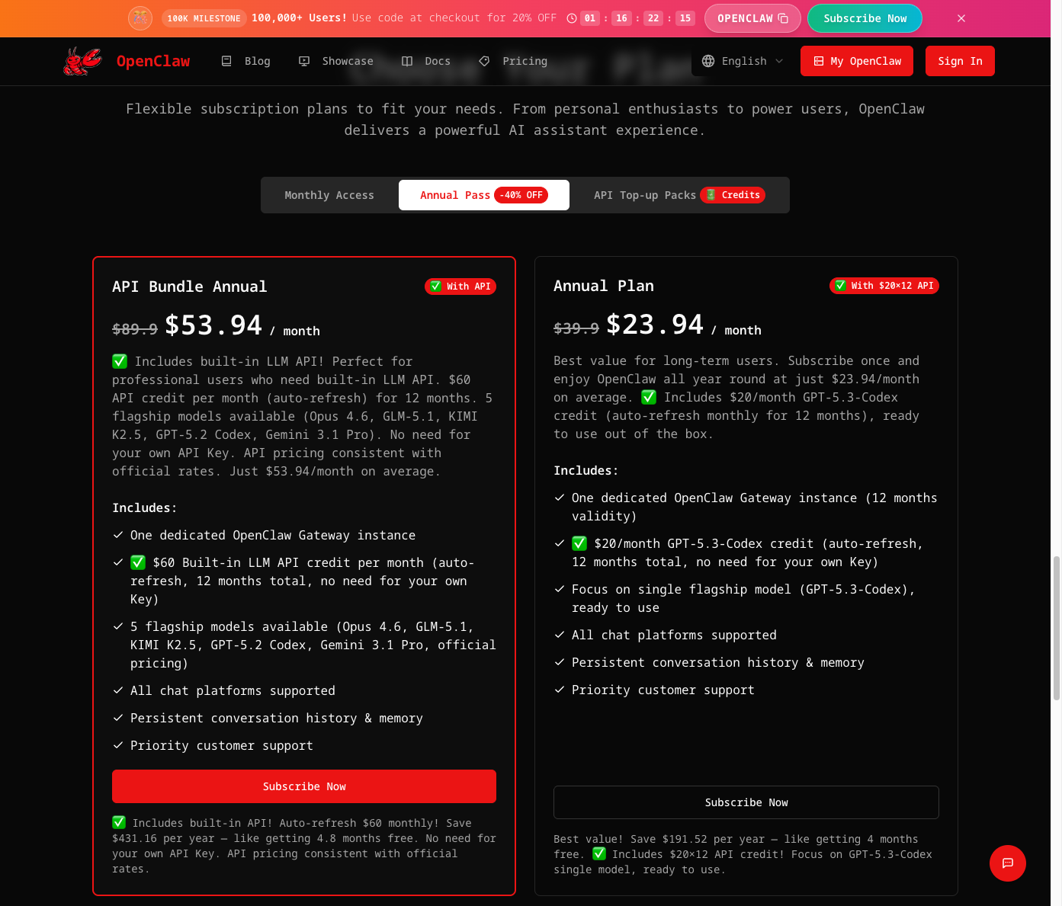Copy the OPENCLAW promo code

pyautogui.click(x=752, y=18)
